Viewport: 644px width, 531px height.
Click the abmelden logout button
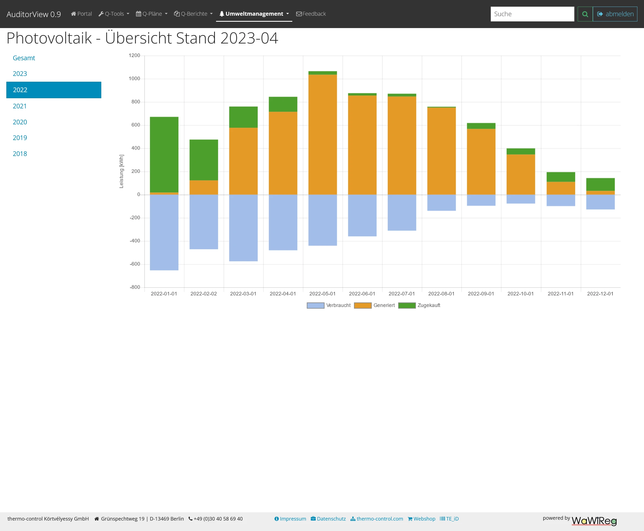click(x=615, y=14)
